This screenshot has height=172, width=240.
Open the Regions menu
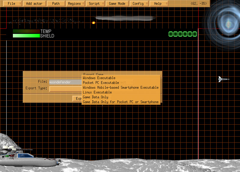(76, 4)
